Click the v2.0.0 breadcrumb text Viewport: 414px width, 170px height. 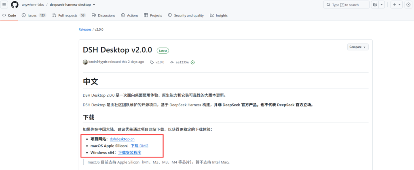pos(99,29)
